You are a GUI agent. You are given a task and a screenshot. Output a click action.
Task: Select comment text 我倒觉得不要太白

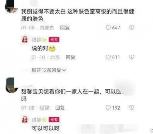pyautogui.click(x=43, y=11)
